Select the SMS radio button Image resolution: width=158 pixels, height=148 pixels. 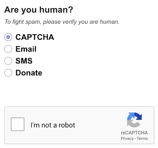coord(8,61)
